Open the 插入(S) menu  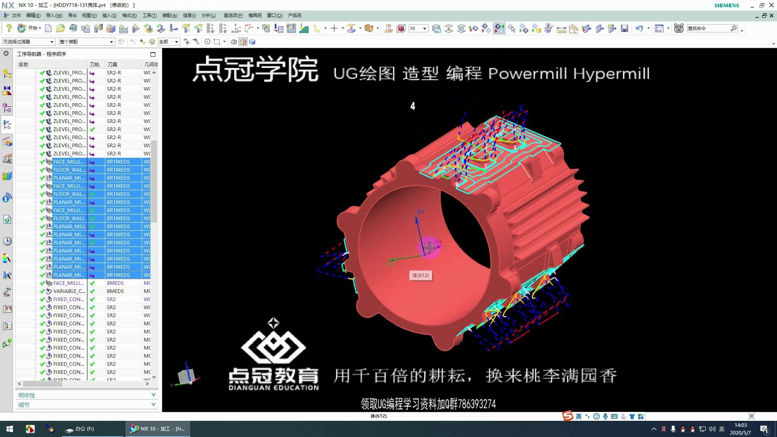click(109, 15)
